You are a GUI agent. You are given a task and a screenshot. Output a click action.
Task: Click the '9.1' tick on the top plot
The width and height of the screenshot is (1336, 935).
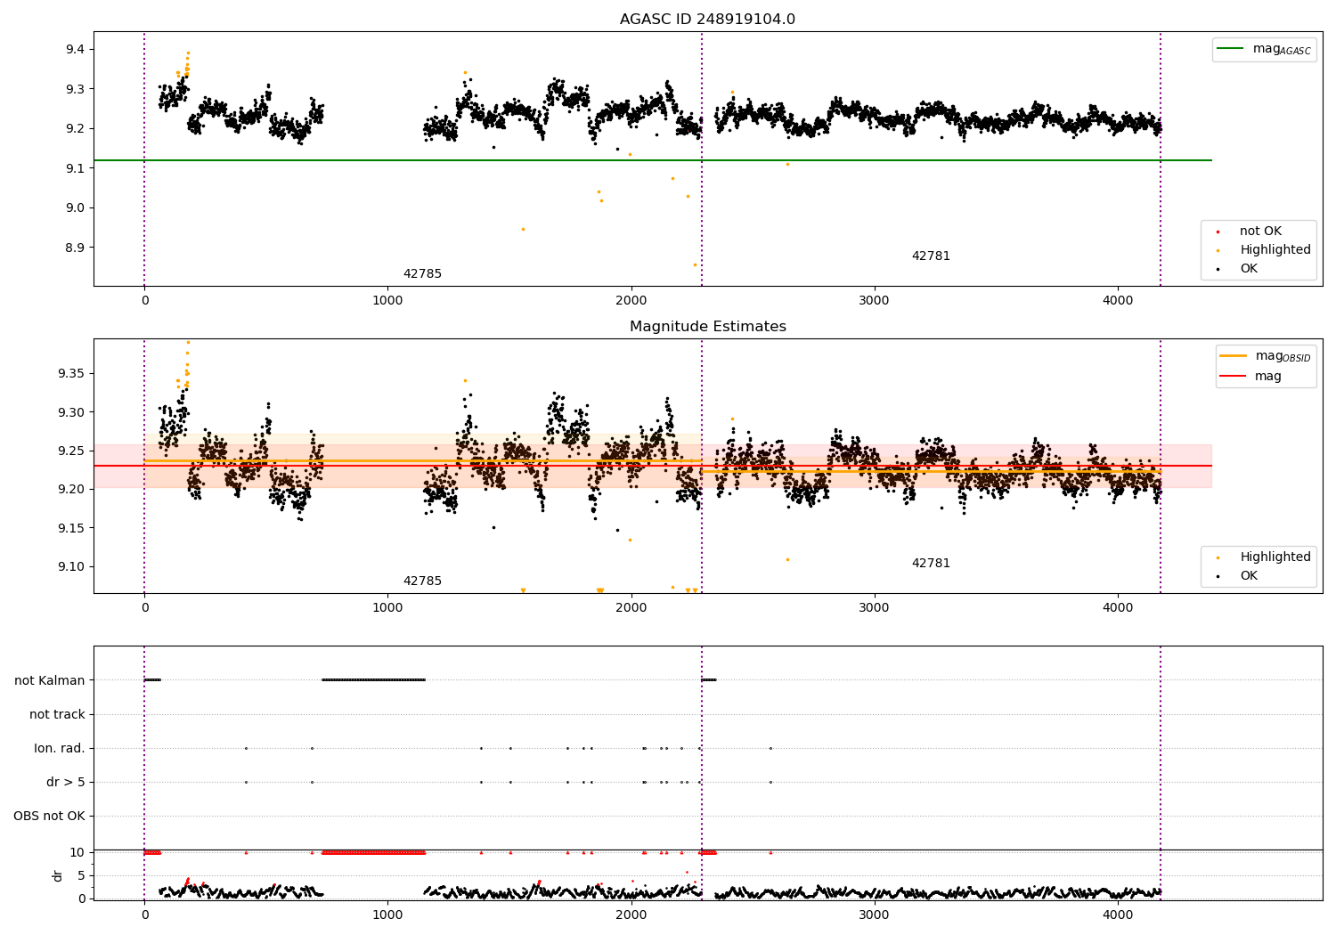tap(76, 168)
